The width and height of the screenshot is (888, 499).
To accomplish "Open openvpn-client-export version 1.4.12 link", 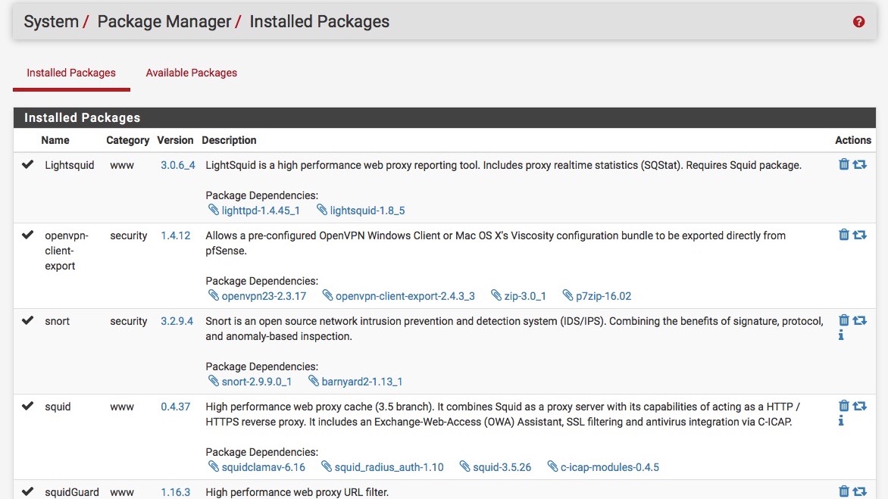I will pyautogui.click(x=176, y=235).
